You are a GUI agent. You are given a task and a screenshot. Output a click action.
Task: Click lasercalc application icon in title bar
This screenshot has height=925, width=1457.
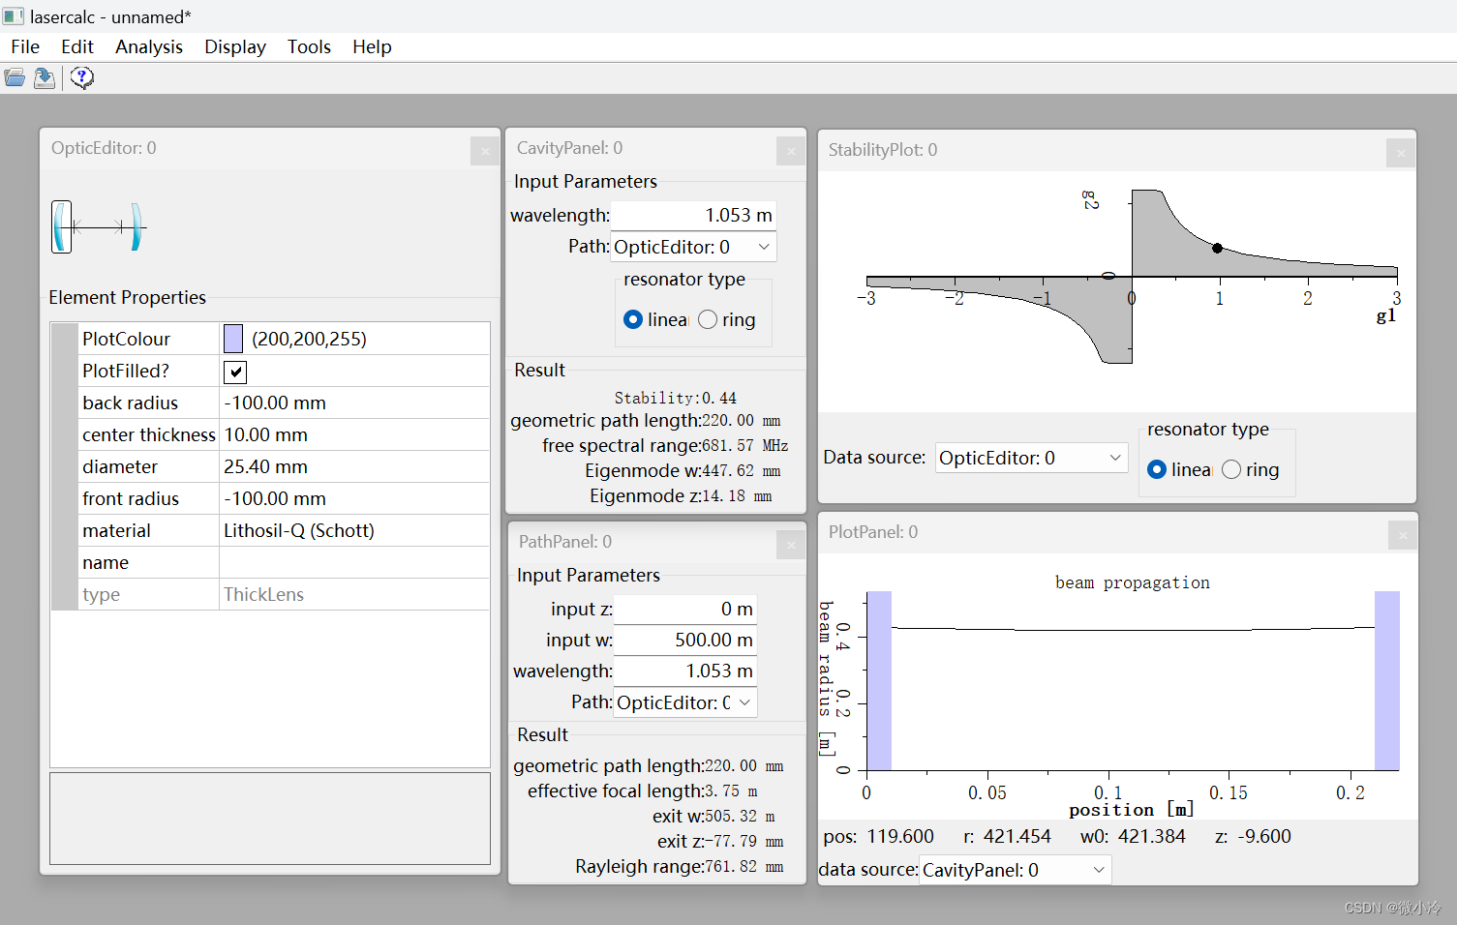click(x=13, y=16)
